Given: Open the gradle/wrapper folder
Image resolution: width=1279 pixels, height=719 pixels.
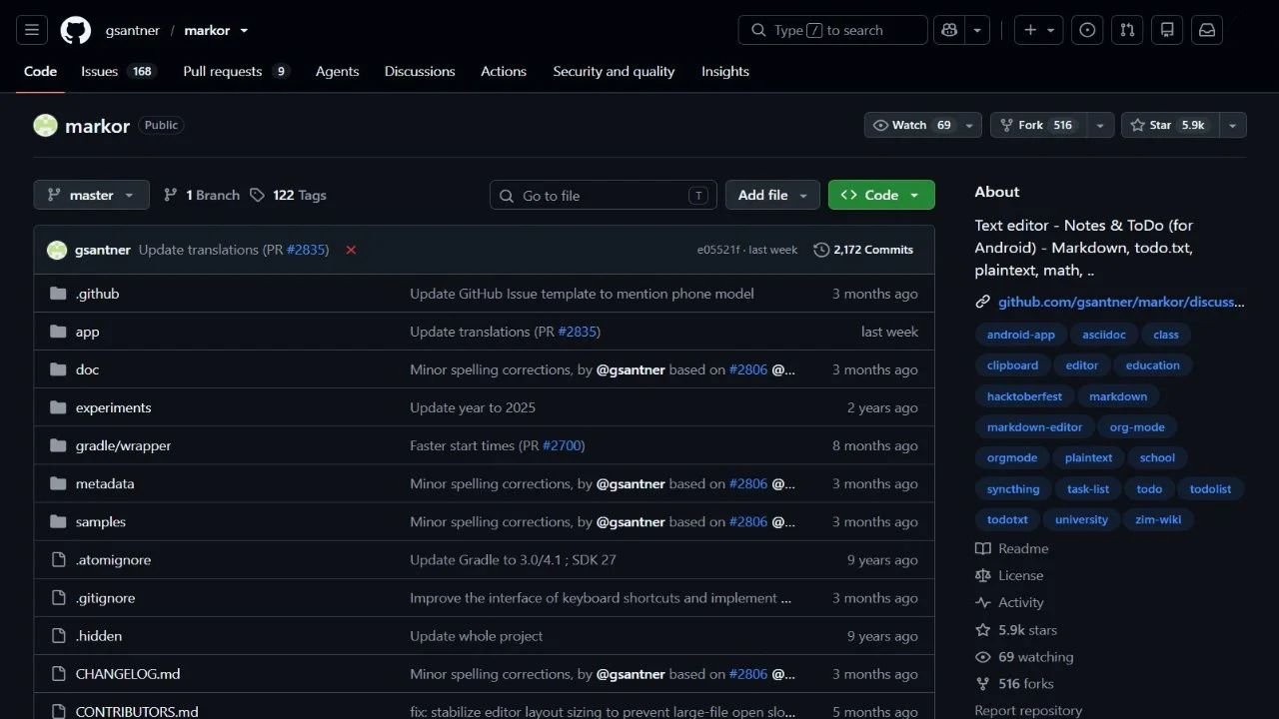Looking at the screenshot, I should (x=123, y=445).
